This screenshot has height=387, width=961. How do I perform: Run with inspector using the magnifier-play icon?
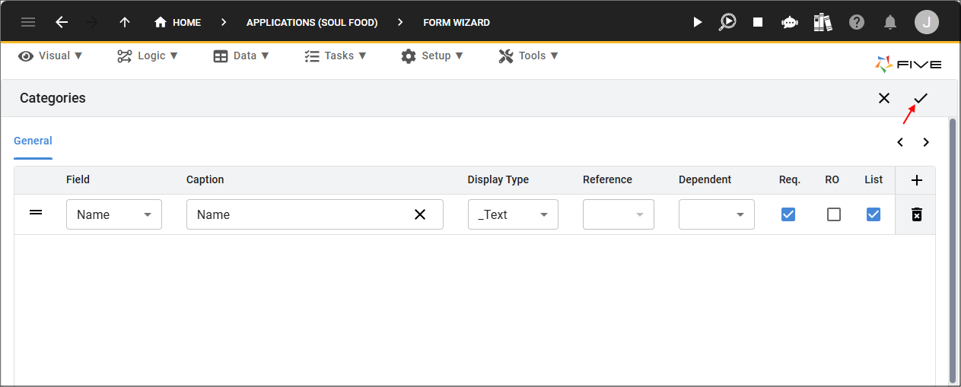coord(727,22)
